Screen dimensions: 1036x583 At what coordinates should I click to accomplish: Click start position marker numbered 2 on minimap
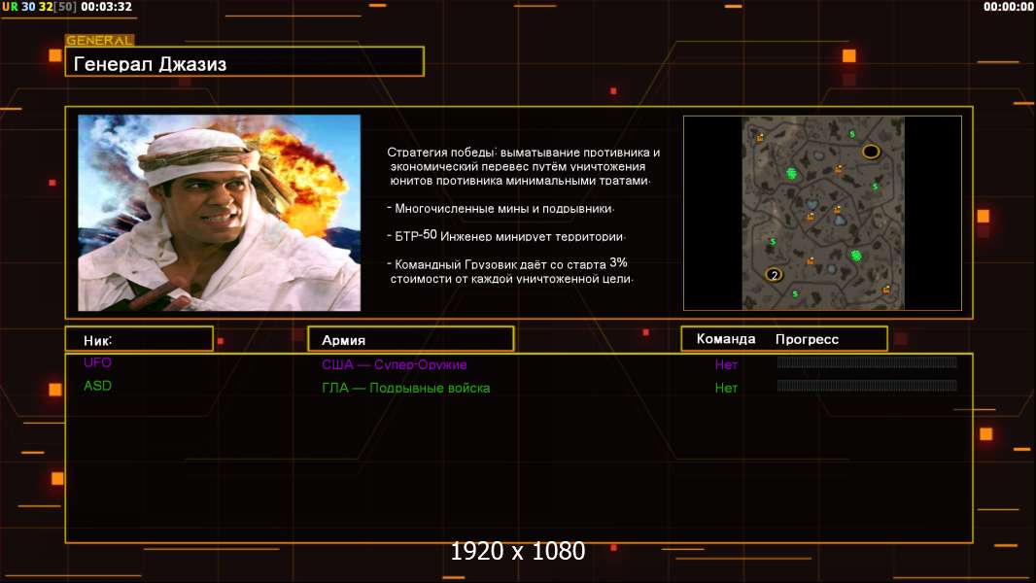coord(774,275)
